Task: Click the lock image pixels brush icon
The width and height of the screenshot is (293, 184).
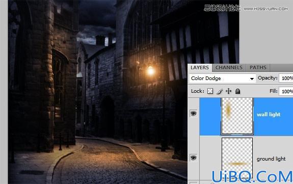Action: [220, 91]
